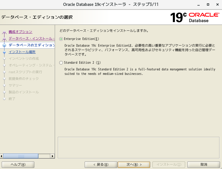Screen dimensions: 222x169
Task: Select the Enterprise Edition radio button
Action: (x=61, y=39)
